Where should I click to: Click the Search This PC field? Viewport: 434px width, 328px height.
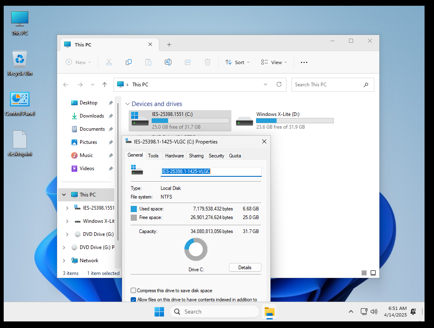(x=333, y=85)
